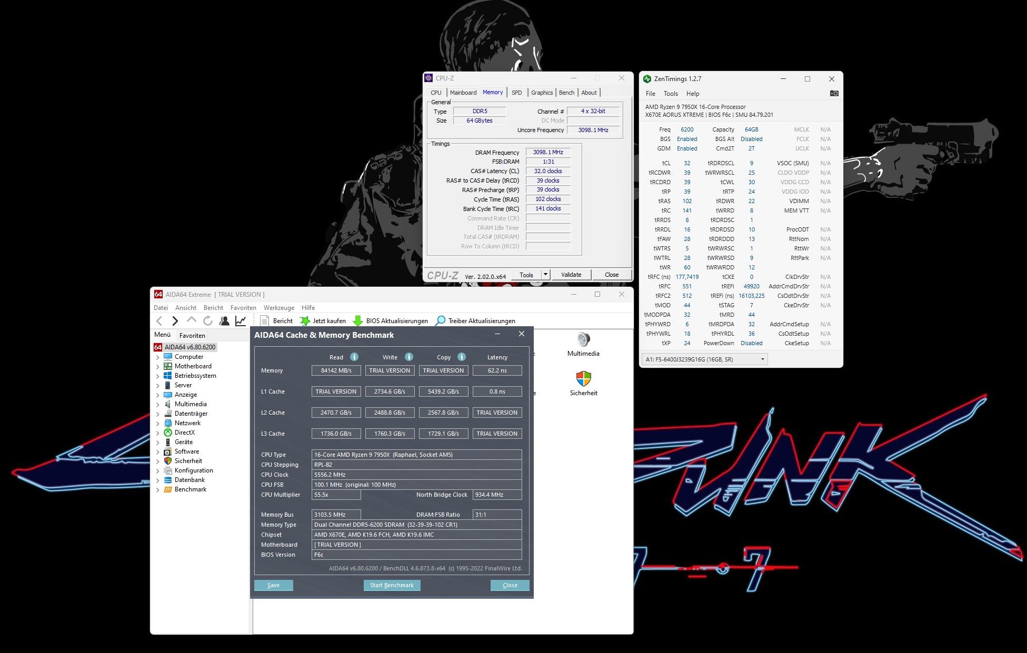Click the AIDA64 refresh icon
This screenshot has height=653, width=1027.
pyautogui.click(x=208, y=320)
